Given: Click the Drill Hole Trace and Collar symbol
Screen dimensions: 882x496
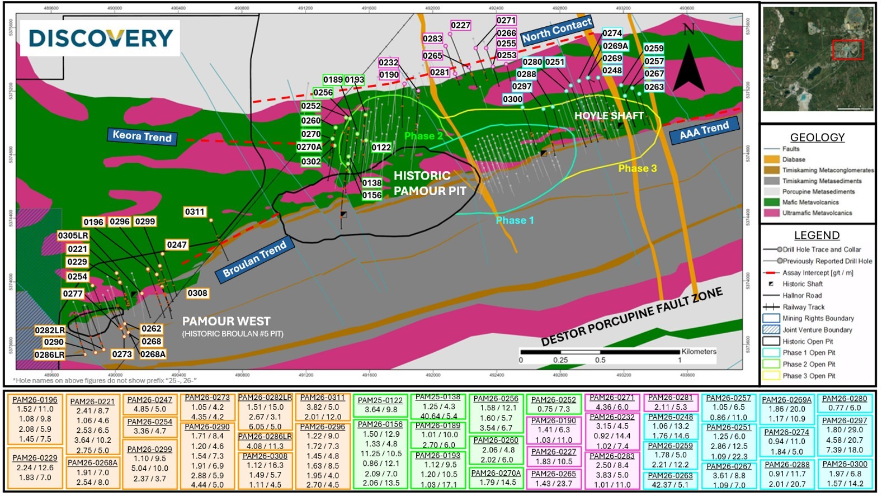Looking at the screenshot, I should (772, 249).
